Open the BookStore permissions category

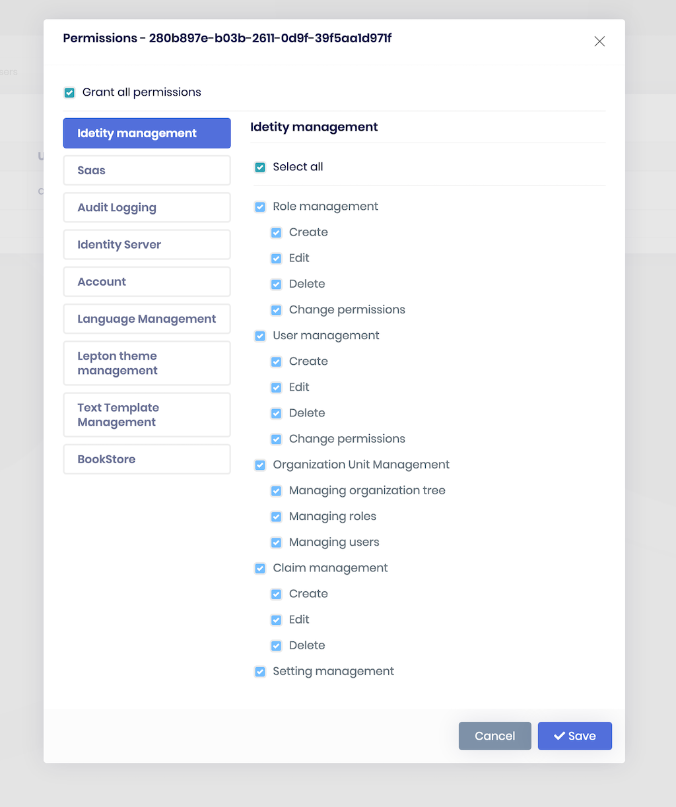pyautogui.click(x=147, y=459)
